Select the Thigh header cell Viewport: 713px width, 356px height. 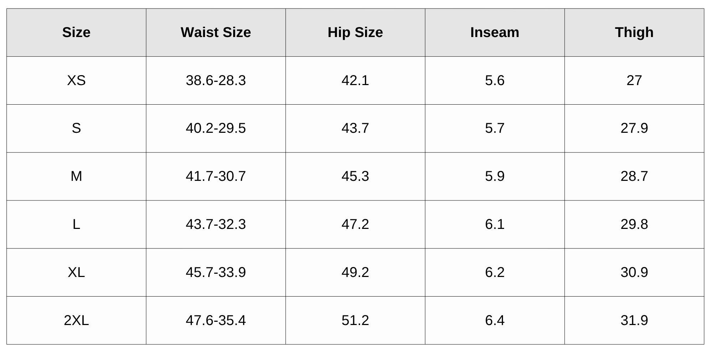(634, 32)
